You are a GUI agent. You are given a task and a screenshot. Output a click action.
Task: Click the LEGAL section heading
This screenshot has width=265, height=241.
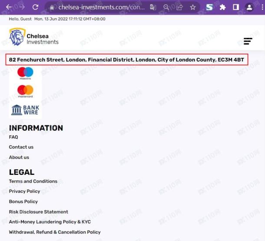pyautogui.click(x=22, y=172)
